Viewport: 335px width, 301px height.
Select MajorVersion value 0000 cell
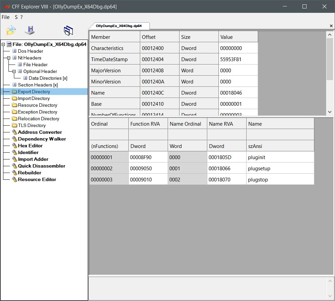pyautogui.click(x=238, y=71)
